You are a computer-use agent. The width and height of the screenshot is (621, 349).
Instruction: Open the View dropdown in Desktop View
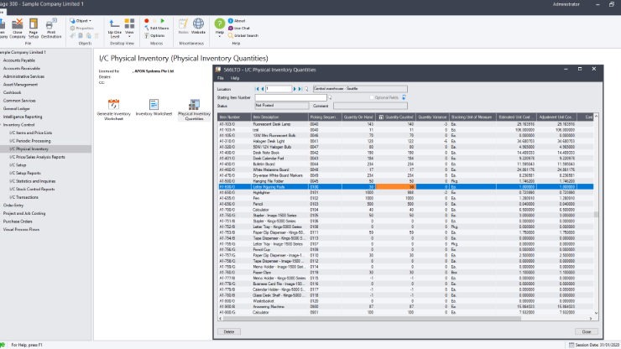click(129, 28)
